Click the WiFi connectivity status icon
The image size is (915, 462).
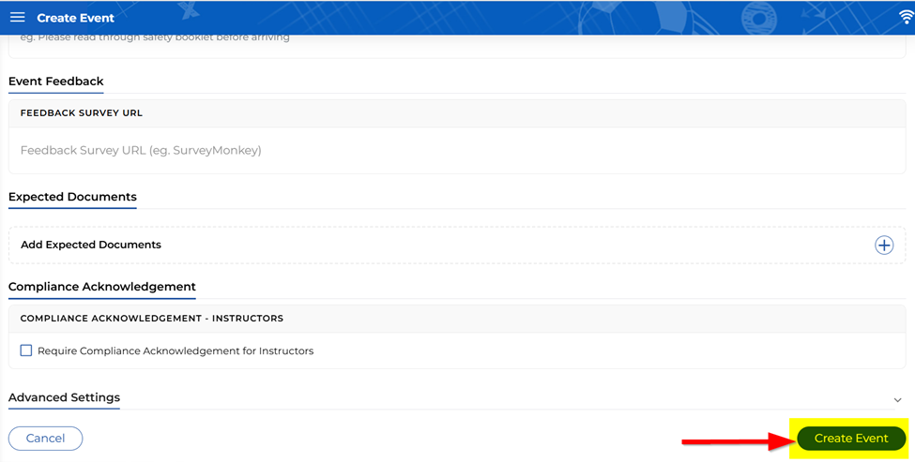click(x=906, y=18)
